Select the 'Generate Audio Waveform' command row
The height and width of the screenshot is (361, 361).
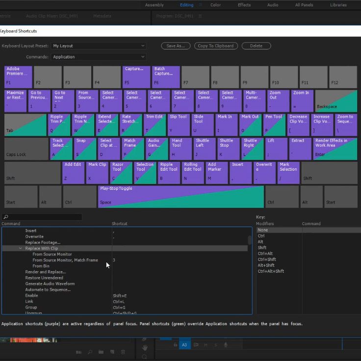(50, 284)
